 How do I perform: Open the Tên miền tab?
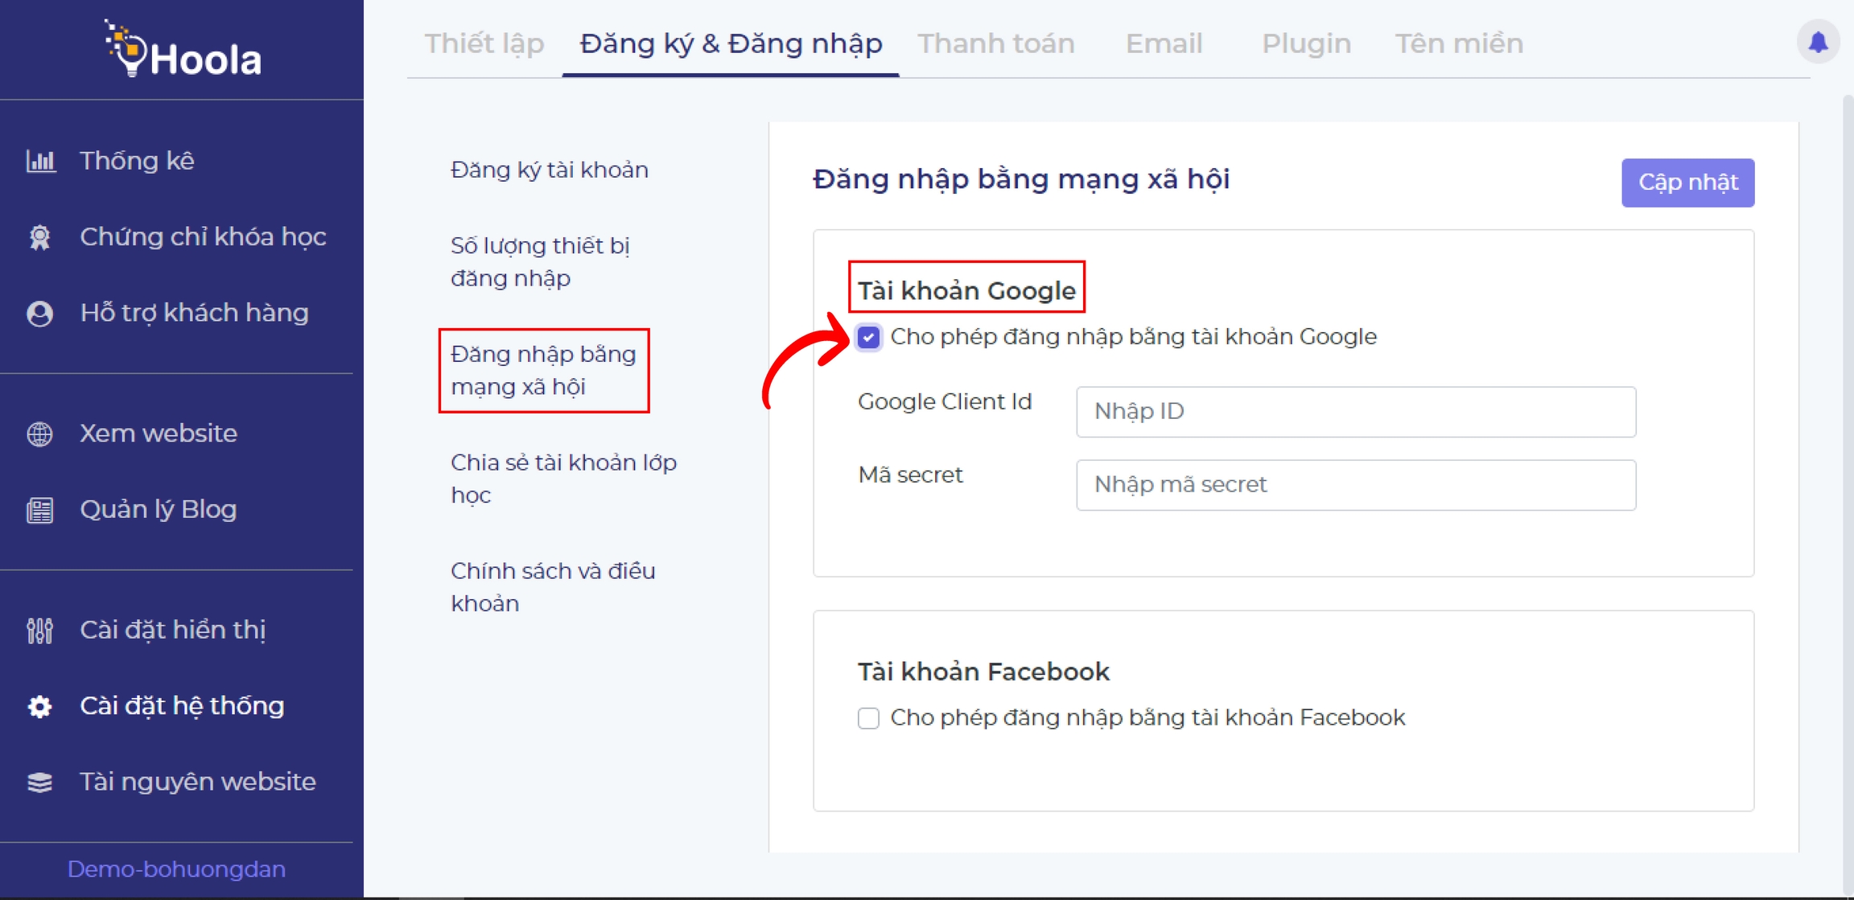coord(1458,43)
